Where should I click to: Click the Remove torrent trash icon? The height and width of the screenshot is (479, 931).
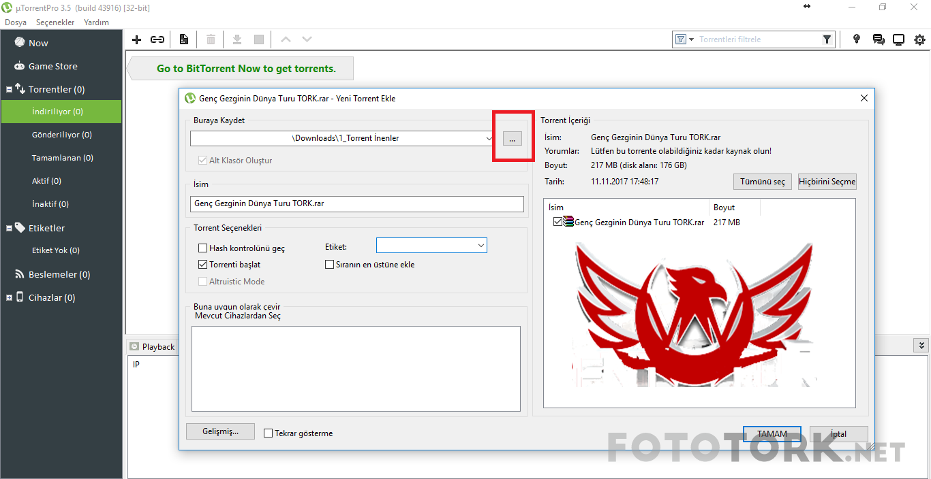click(x=211, y=39)
